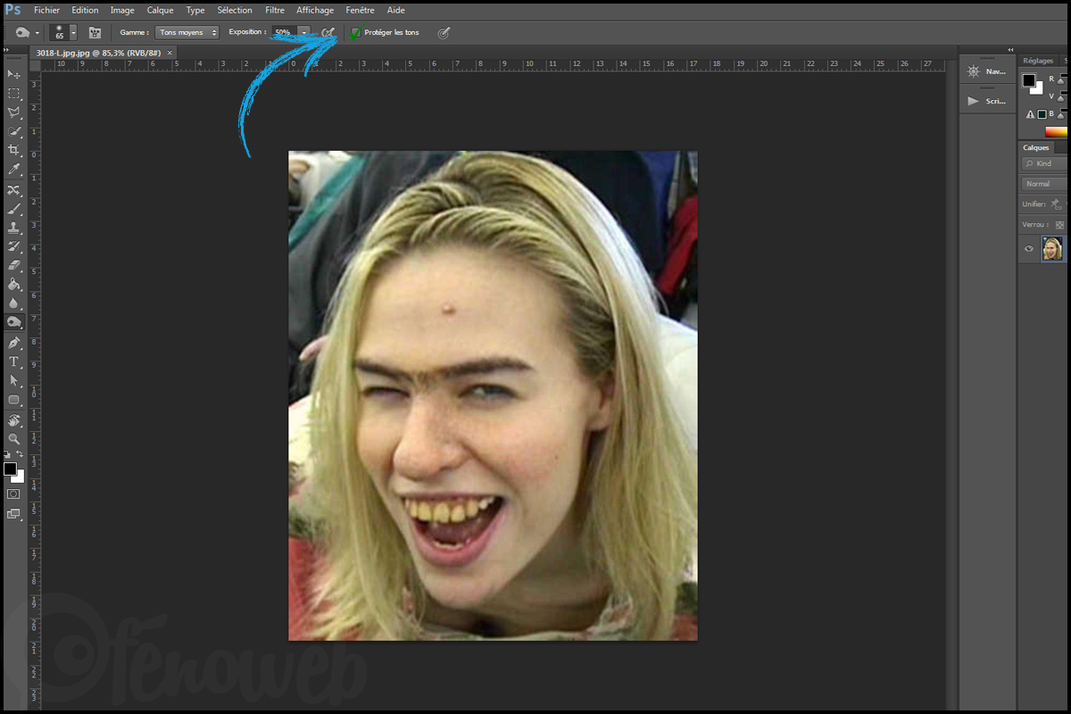Select the Polygonal Lasso tool

pos(13,112)
